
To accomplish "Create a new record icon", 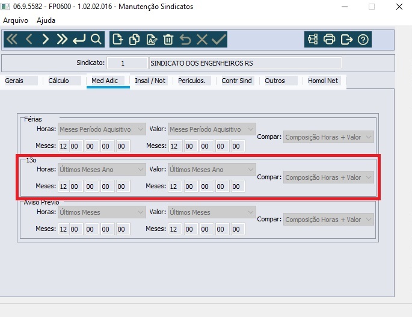I will coord(117,40).
